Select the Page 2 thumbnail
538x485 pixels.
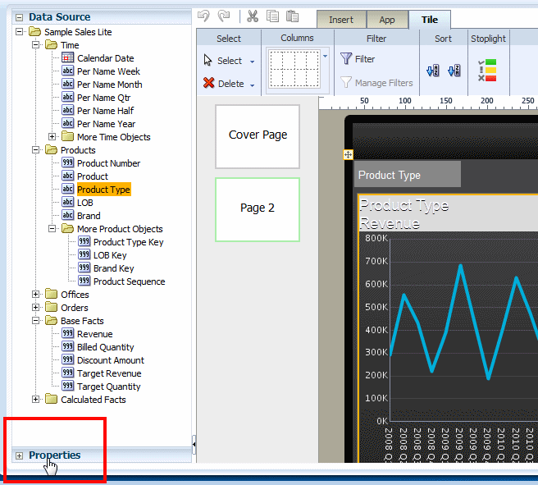coord(258,210)
